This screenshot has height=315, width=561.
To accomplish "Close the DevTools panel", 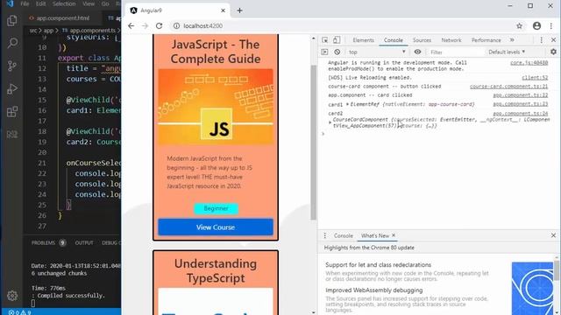I will (x=553, y=40).
